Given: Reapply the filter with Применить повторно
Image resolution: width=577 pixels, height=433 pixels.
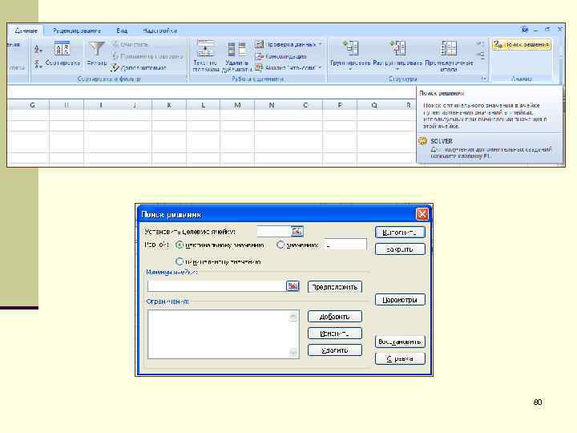Looking at the screenshot, I should [x=147, y=56].
